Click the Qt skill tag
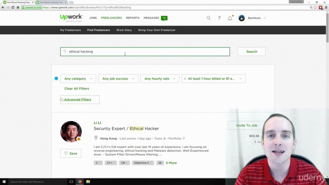Image resolution: width=329 pixels, height=185 pixels. click(160, 163)
